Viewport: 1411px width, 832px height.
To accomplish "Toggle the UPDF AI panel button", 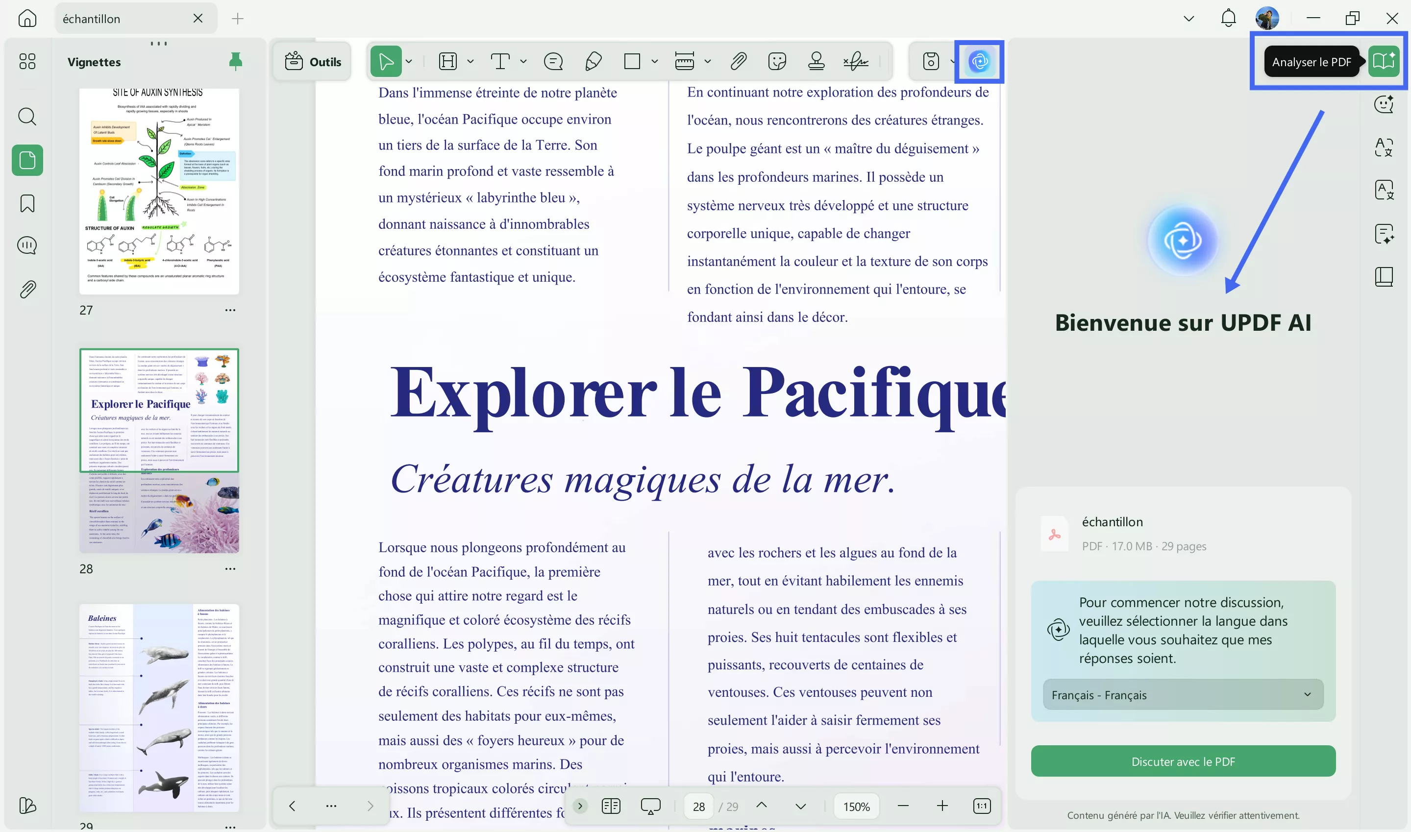I will pyautogui.click(x=979, y=61).
